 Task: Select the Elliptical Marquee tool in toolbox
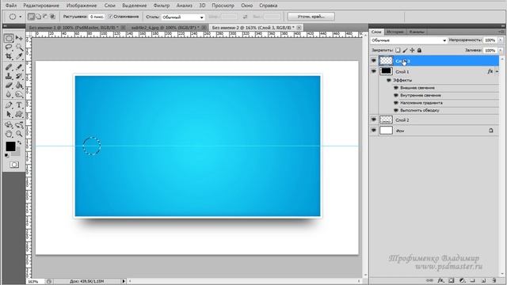point(9,38)
